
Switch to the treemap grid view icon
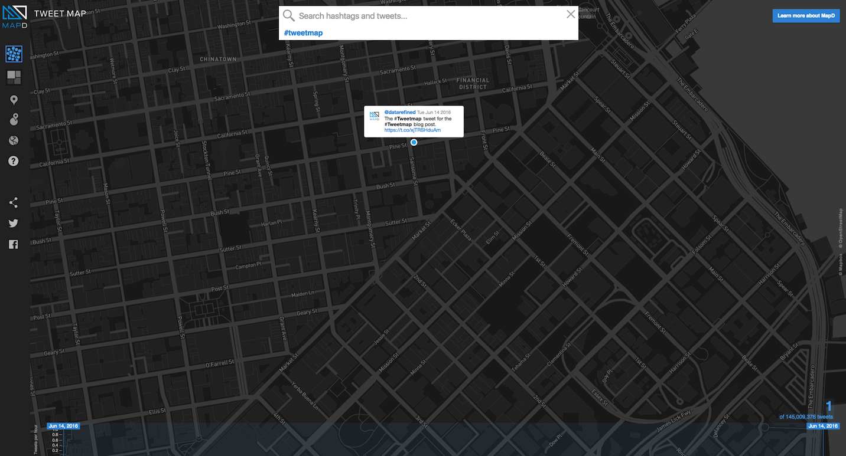tap(14, 77)
